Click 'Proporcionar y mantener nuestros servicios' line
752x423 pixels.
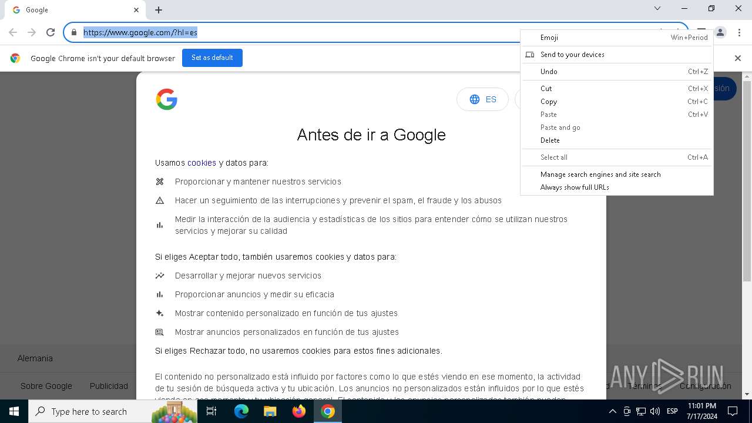258,182
